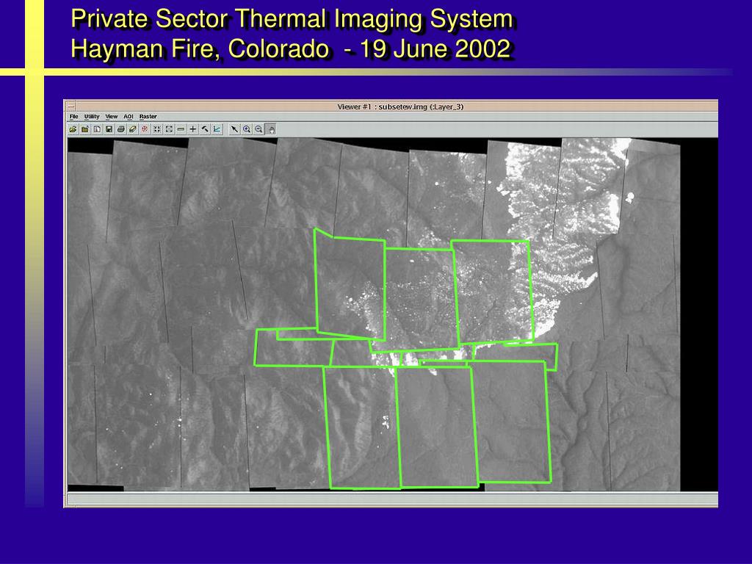
Task: Click the Open Layer folder icon
Action: 73,129
